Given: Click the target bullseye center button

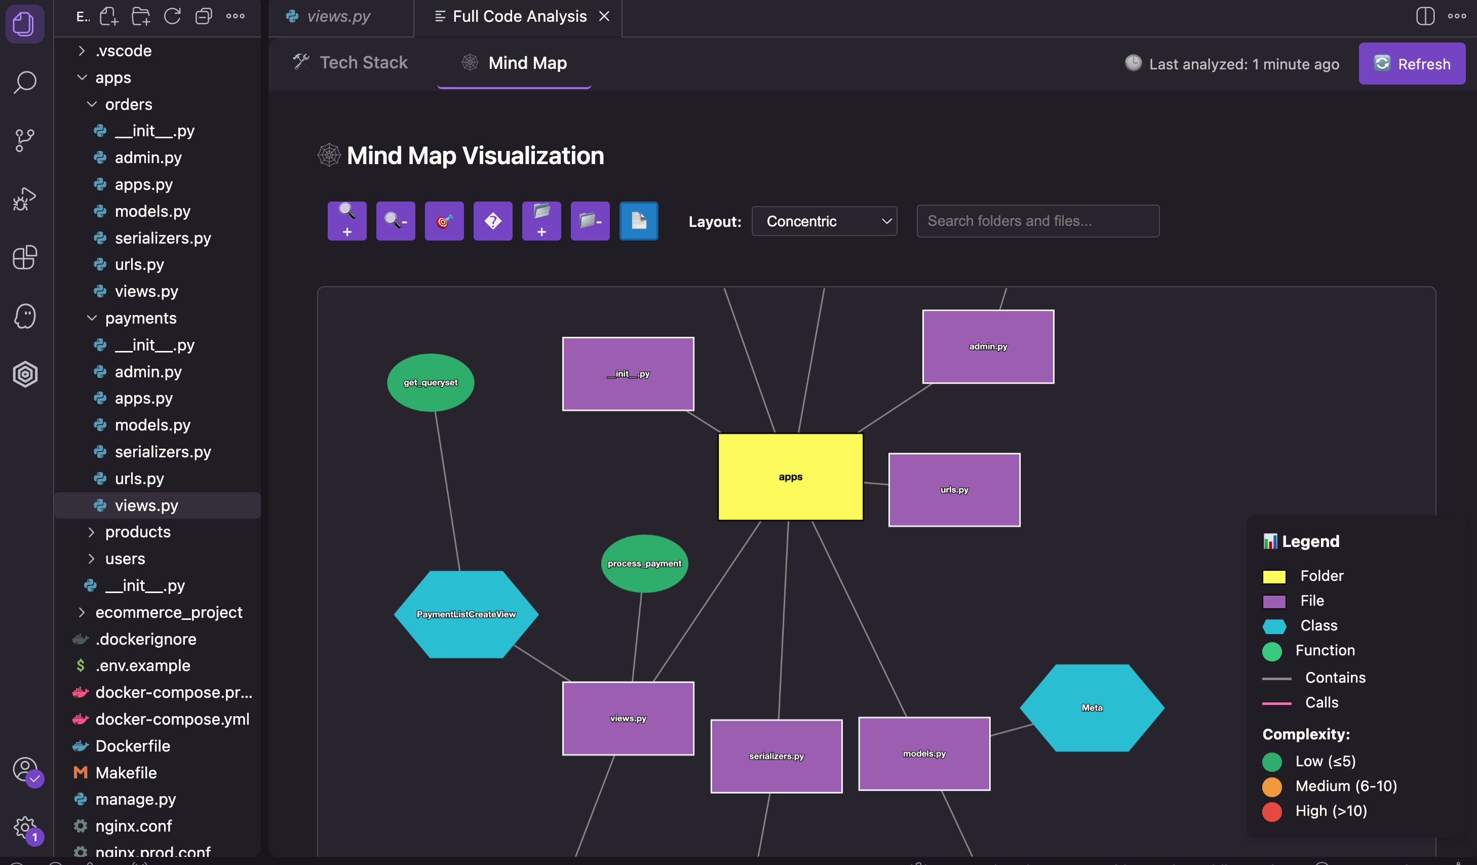Looking at the screenshot, I should tap(444, 221).
